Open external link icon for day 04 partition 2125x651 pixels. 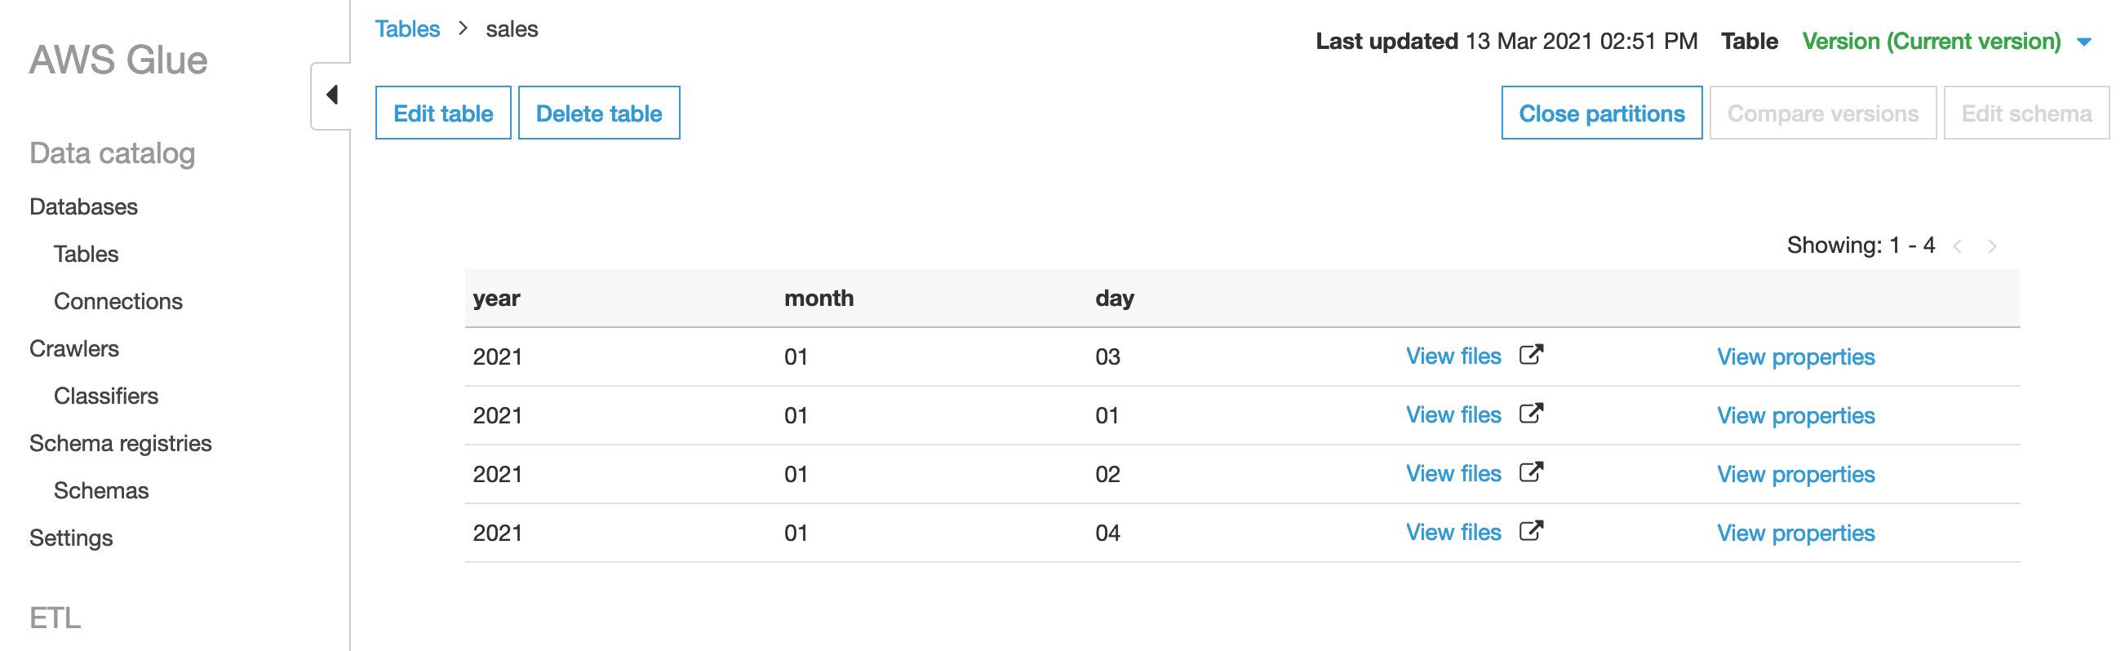point(1532,531)
